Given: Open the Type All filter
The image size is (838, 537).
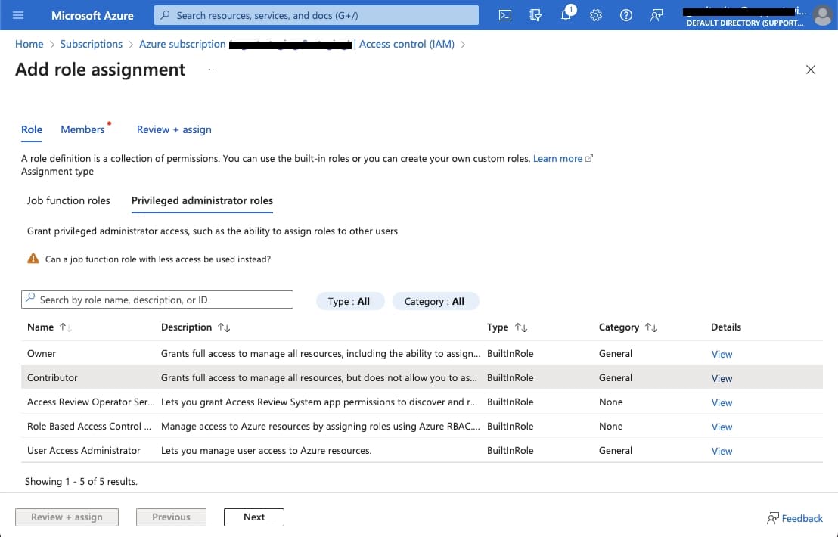Looking at the screenshot, I should (350, 300).
